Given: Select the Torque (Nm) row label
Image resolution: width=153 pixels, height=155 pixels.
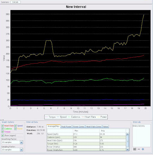Looking at the screenshot, I should point(53,144).
